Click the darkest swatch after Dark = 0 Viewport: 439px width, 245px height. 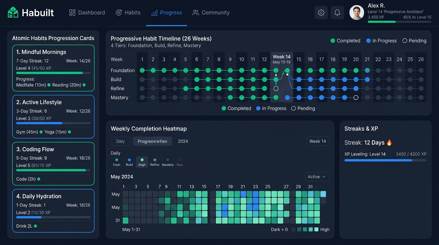point(293,229)
